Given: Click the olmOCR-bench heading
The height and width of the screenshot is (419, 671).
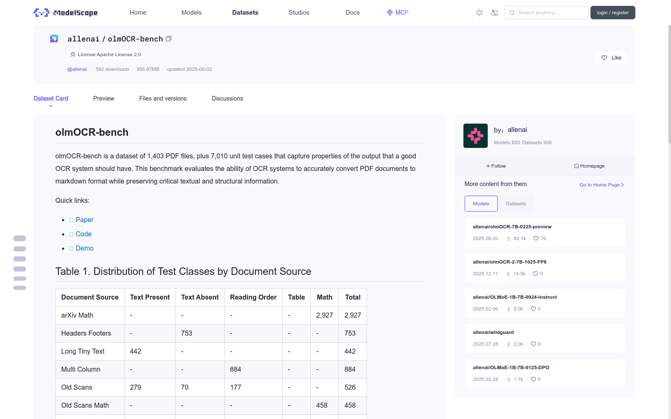Looking at the screenshot, I should click(x=92, y=132).
